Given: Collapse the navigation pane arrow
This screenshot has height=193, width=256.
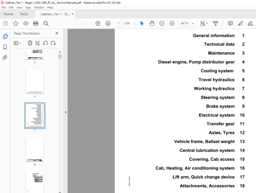Looking at the screenshot, I should click(65, 112).
